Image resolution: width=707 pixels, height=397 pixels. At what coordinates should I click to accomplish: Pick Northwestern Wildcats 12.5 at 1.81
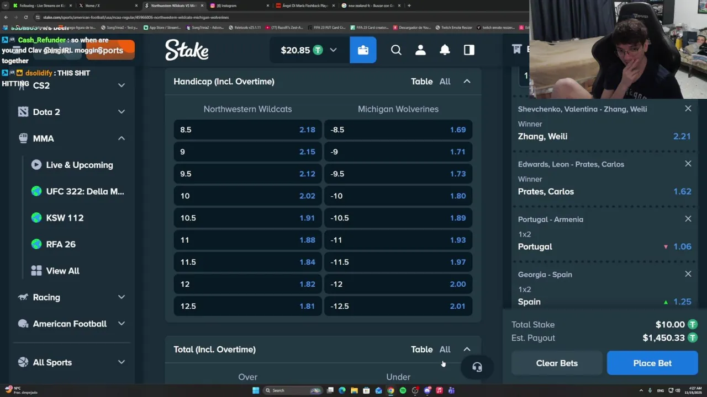[x=247, y=306]
